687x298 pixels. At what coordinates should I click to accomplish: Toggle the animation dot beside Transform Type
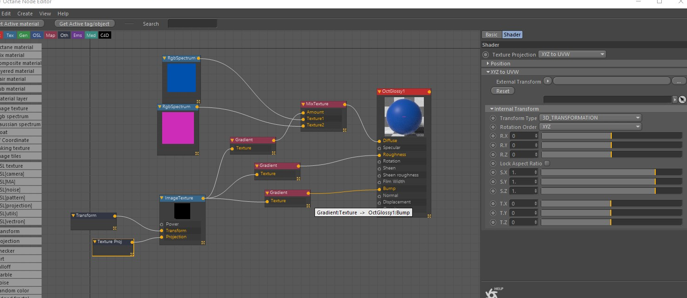coord(493,118)
